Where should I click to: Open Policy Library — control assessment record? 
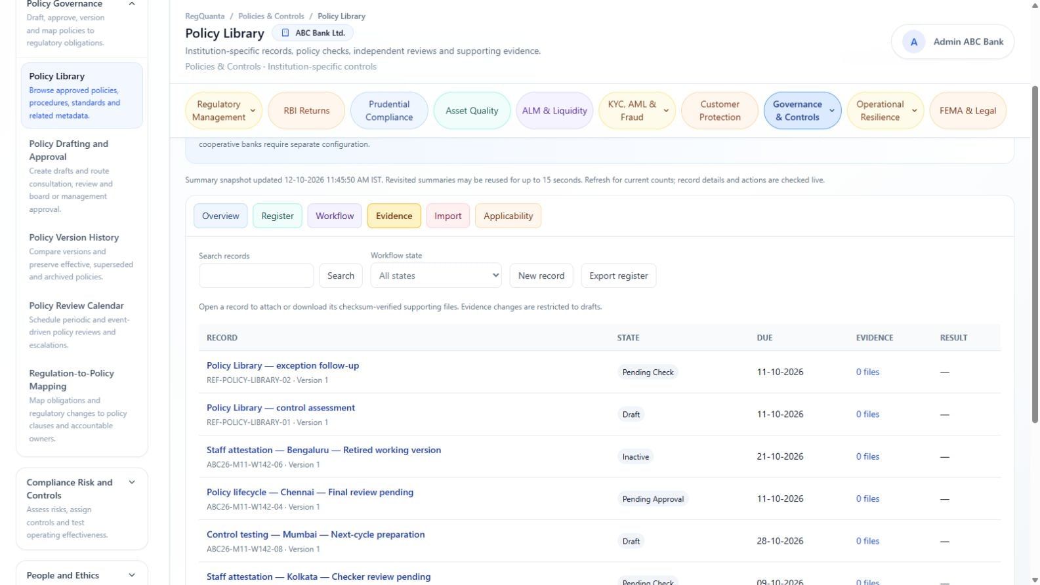(281, 408)
